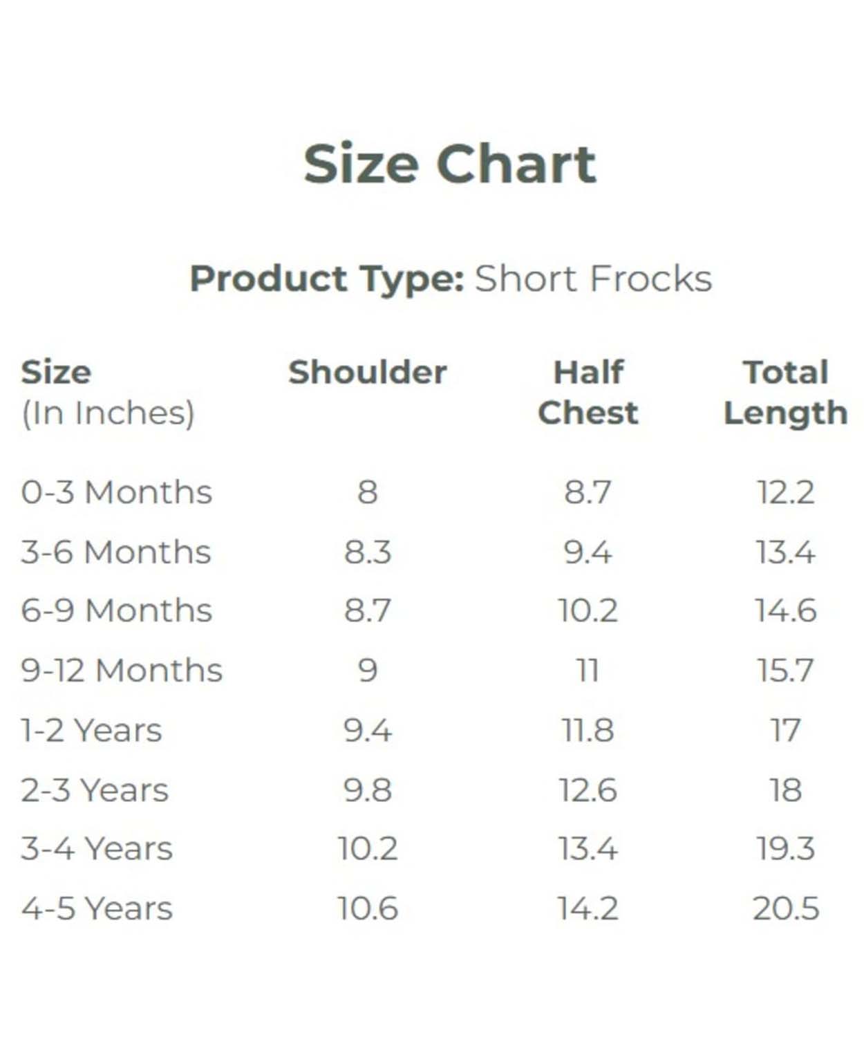The width and height of the screenshot is (864, 1037).
Task: Select the 10.6 shoulder value
Action: pos(368,908)
